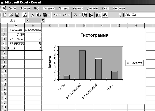Select cell B3 with value 7
155x111 pixels.
[33, 39]
